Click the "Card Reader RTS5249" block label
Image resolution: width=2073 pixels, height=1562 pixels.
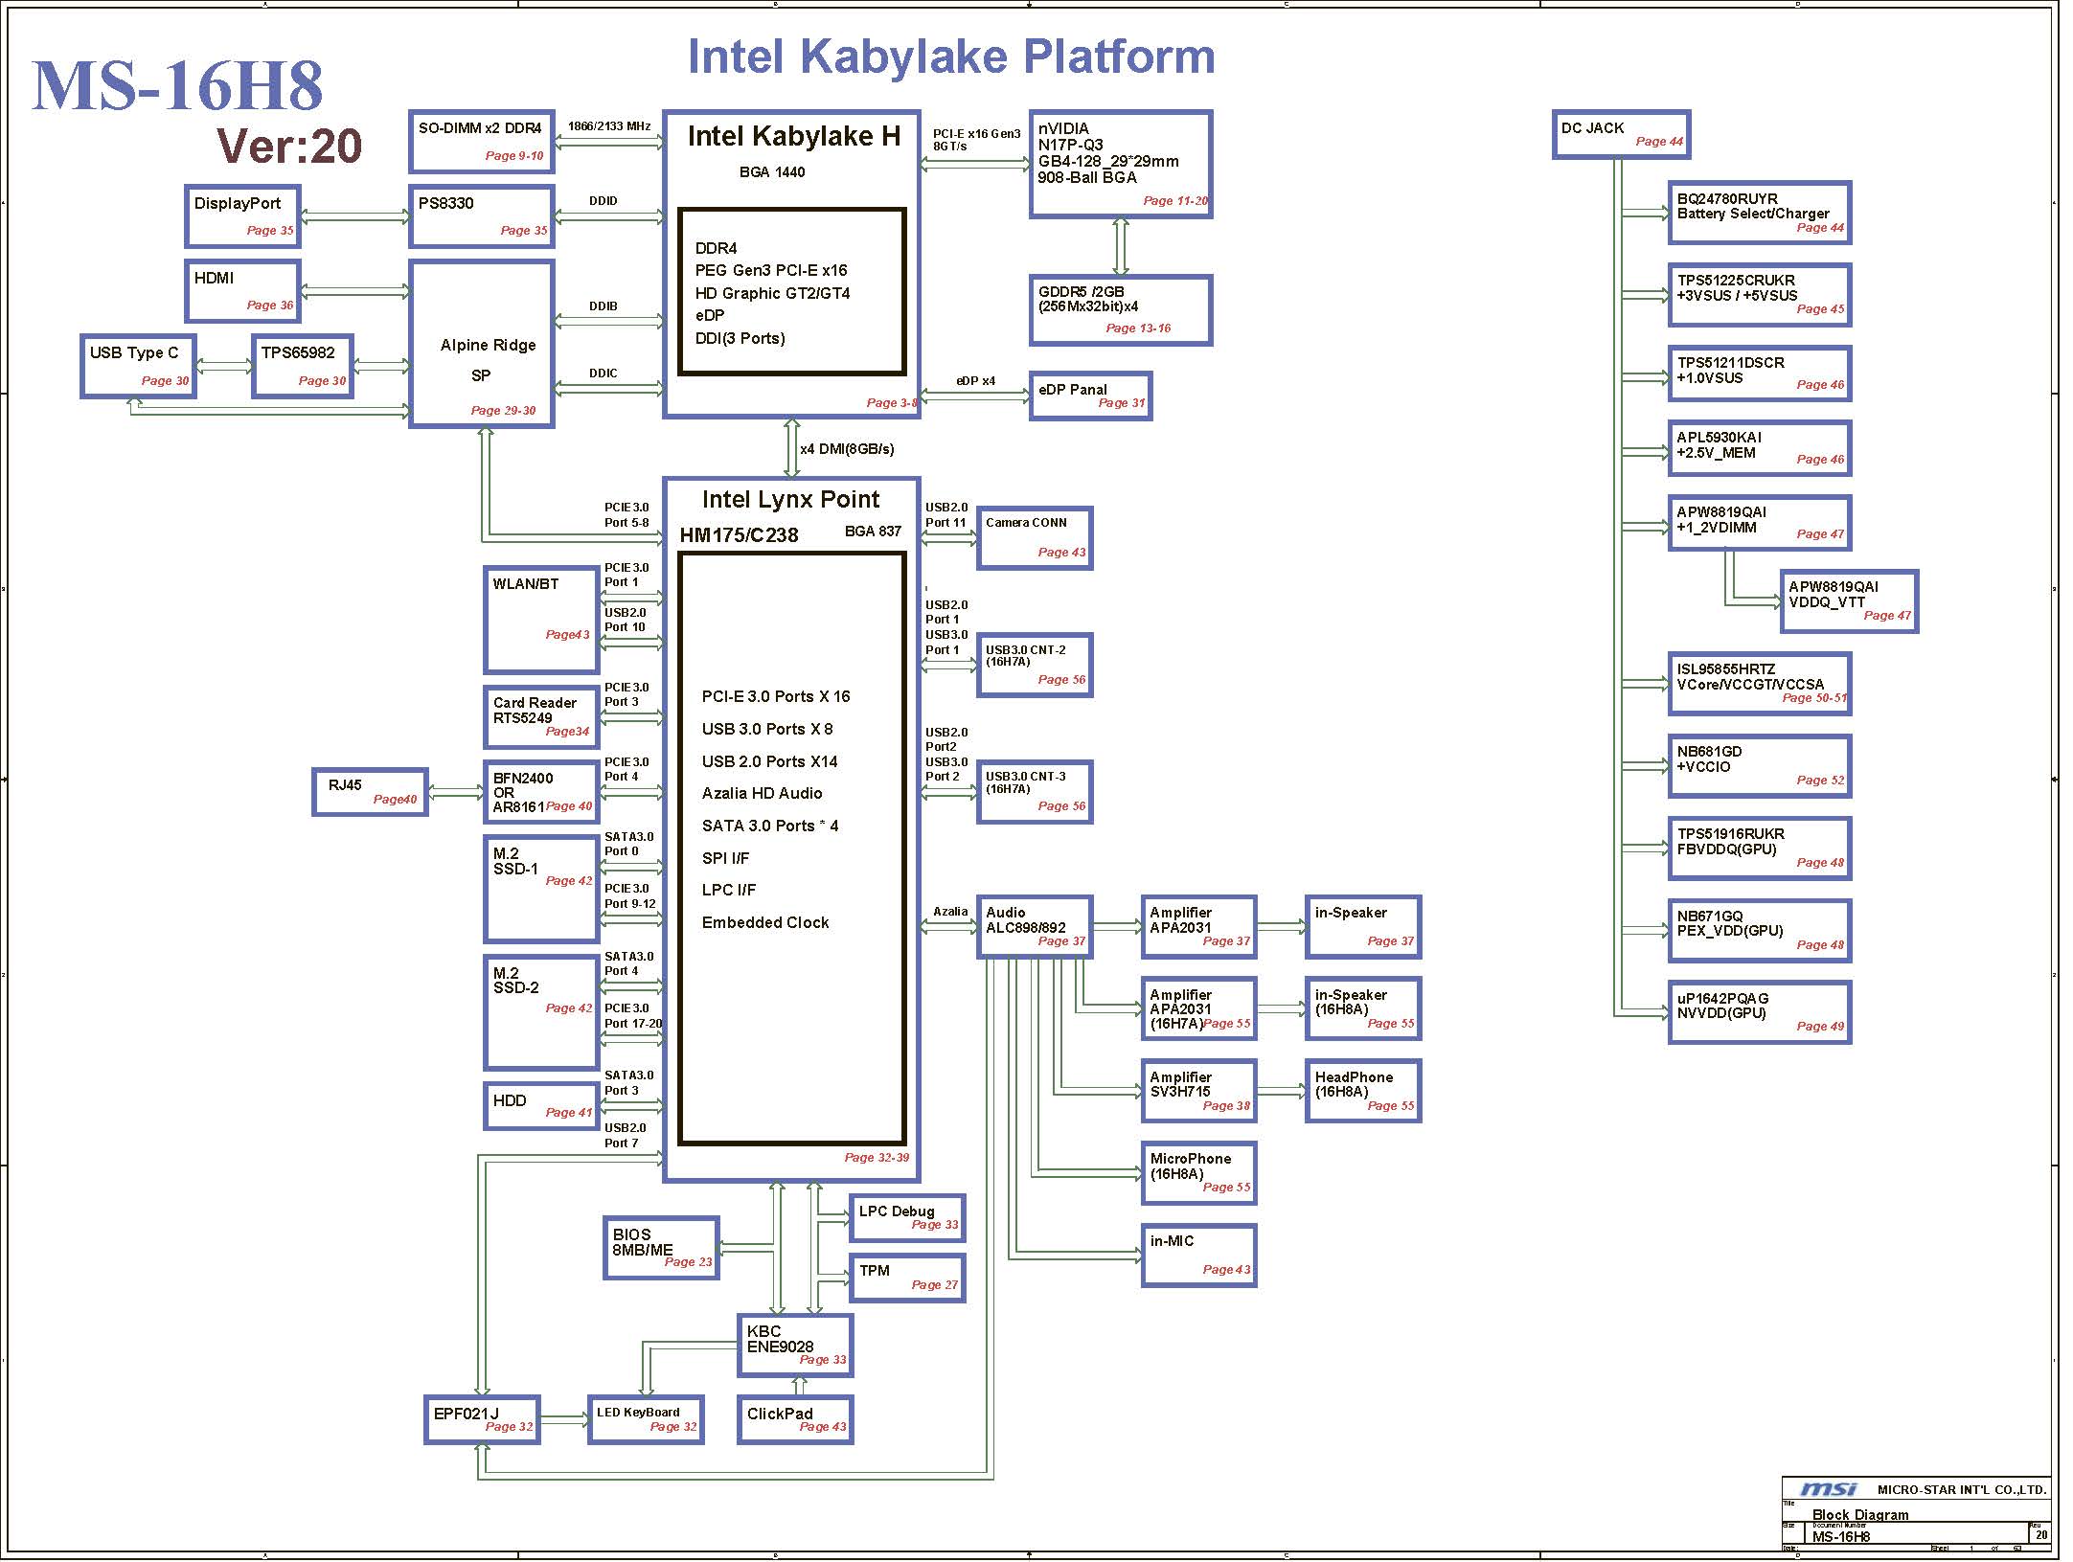coord(535,710)
